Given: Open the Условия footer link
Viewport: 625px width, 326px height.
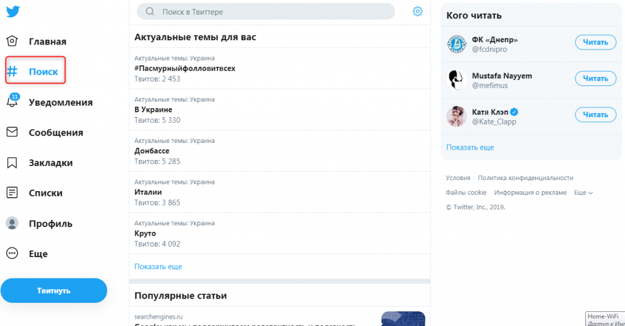Looking at the screenshot, I should point(458,178).
